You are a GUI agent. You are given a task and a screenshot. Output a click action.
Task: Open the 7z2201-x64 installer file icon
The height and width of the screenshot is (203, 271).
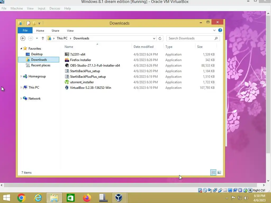(x=67, y=54)
